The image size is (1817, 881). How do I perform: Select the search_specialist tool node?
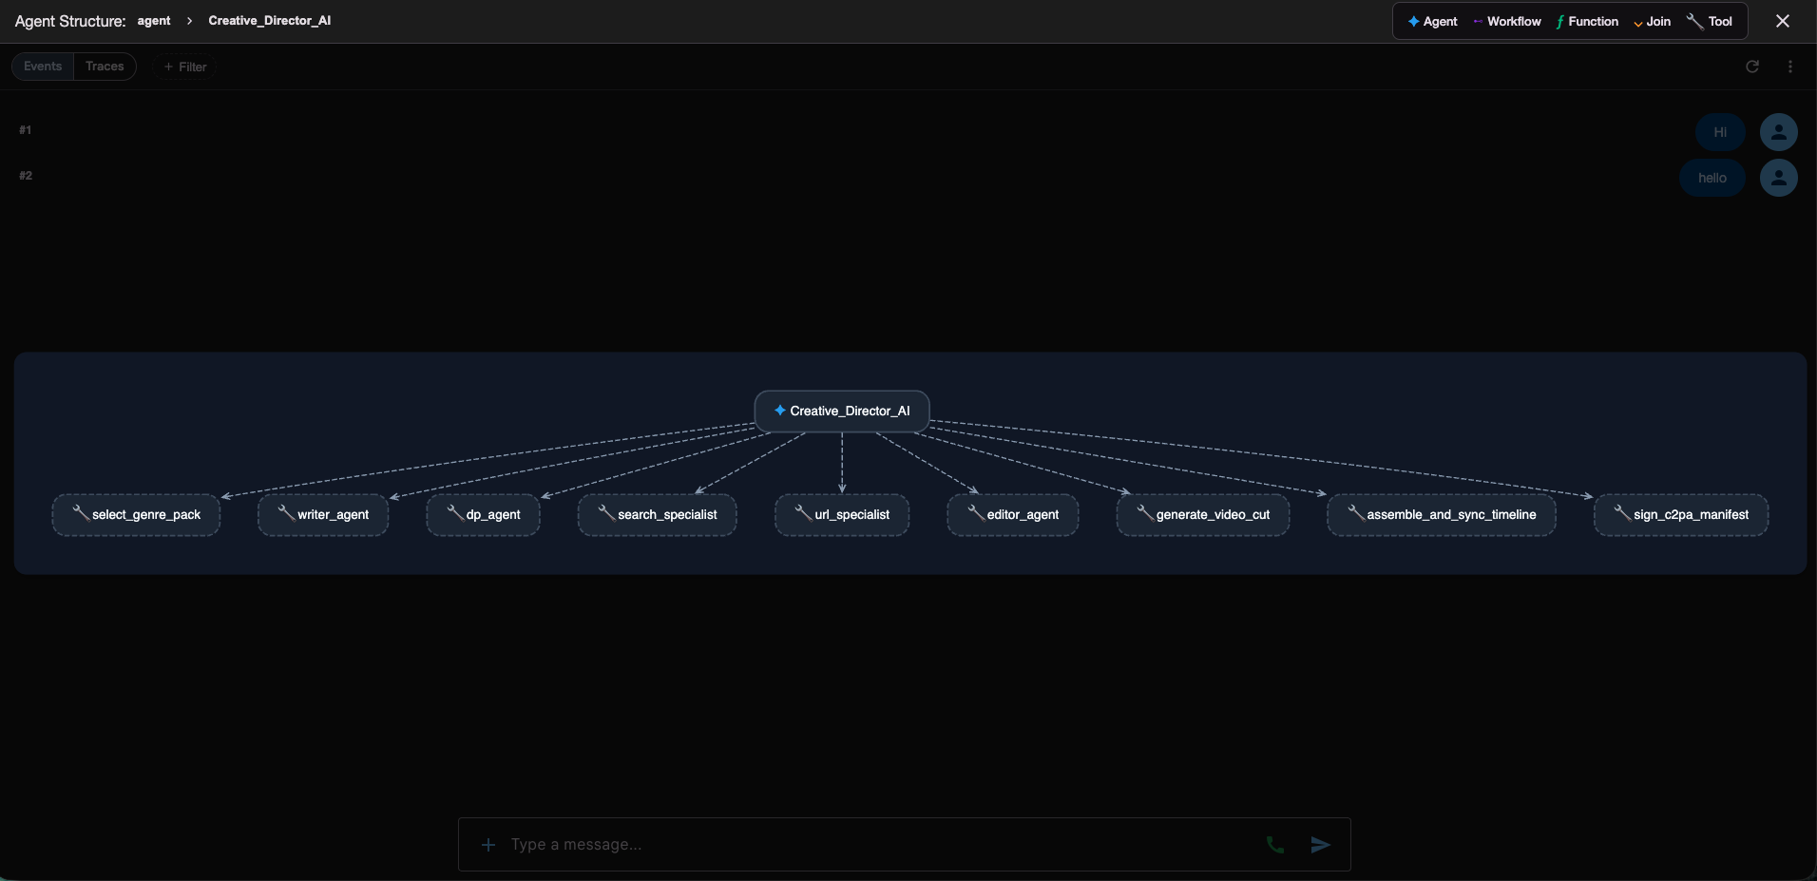[x=658, y=515]
